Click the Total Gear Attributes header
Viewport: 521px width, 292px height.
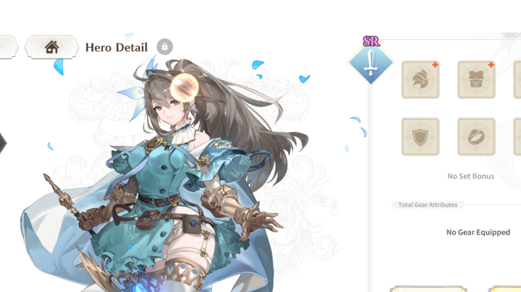[x=427, y=205]
